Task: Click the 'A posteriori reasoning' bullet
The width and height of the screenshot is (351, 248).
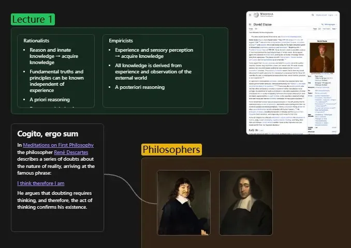Action: (140, 87)
